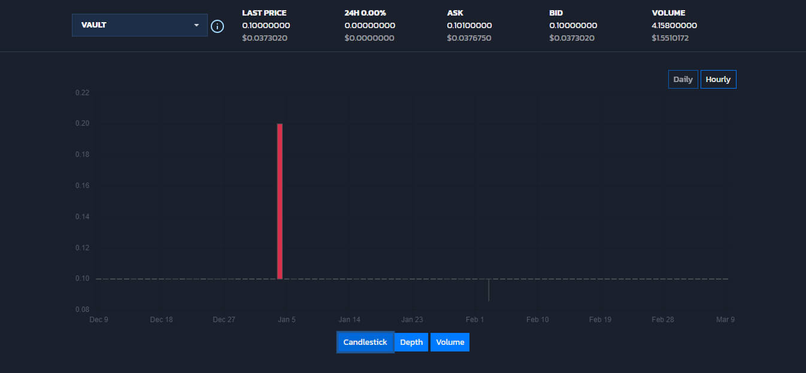This screenshot has height=373, width=806.
Task: Click the 0.20 y-axis label
Action: 82,123
